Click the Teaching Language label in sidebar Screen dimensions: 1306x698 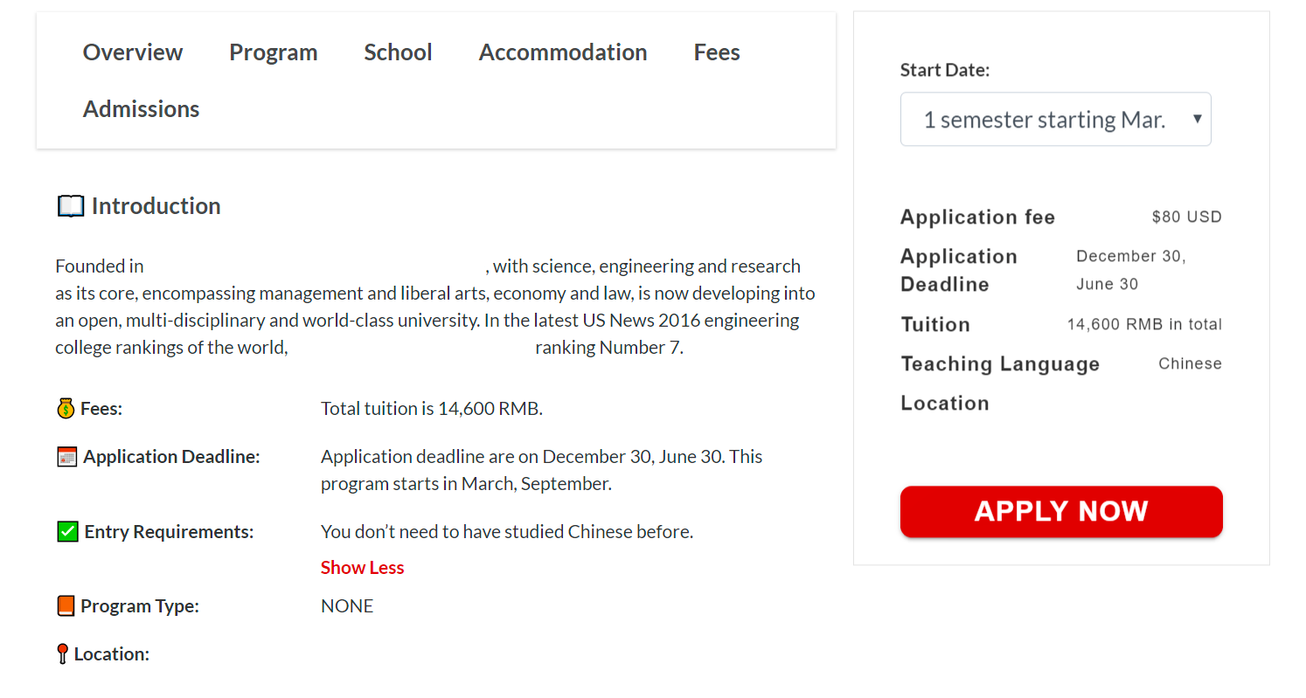[x=1000, y=364]
